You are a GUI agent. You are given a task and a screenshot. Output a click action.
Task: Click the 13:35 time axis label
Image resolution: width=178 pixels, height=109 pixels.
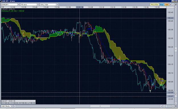157,7
